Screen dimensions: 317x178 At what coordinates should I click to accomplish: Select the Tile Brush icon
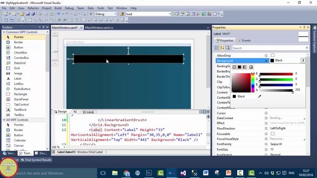tap(251, 67)
